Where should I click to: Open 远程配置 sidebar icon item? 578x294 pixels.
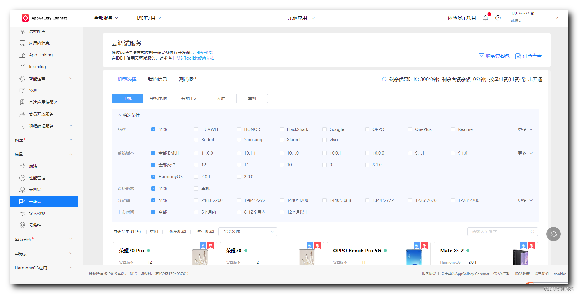(22, 31)
